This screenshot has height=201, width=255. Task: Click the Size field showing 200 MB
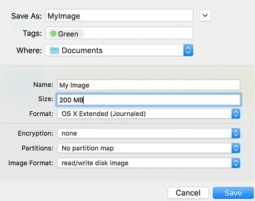pyautogui.click(x=149, y=99)
